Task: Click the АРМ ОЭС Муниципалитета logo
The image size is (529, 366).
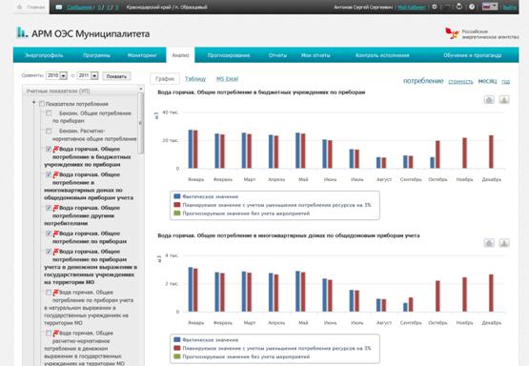Action: click(83, 33)
